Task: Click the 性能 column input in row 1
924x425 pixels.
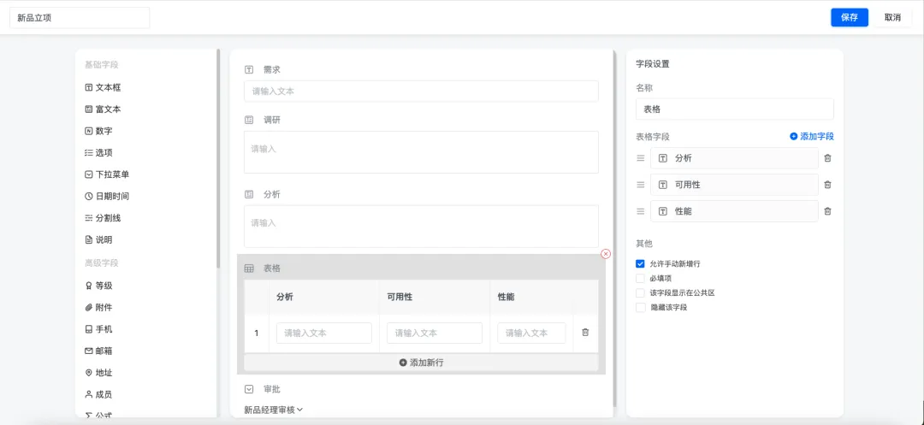Action: pyautogui.click(x=531, y=334)
